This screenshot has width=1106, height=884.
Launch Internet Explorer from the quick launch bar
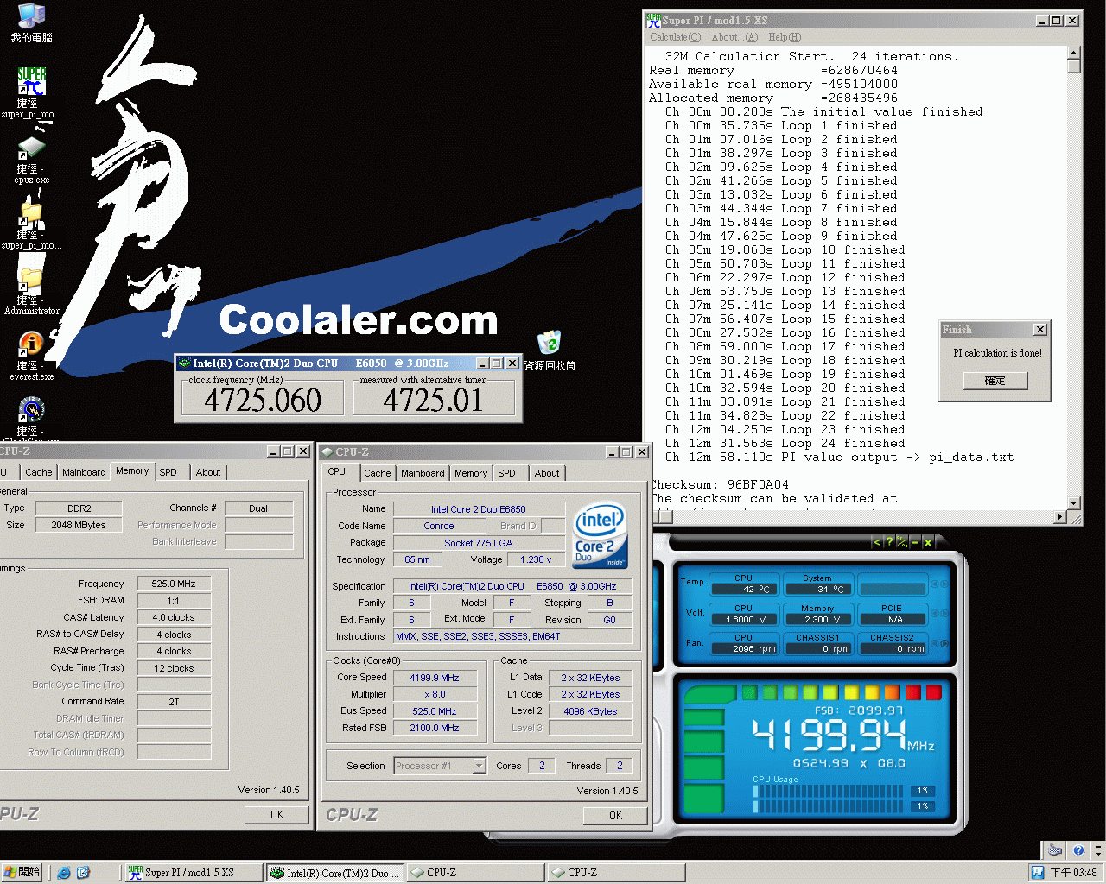point(64,873)
